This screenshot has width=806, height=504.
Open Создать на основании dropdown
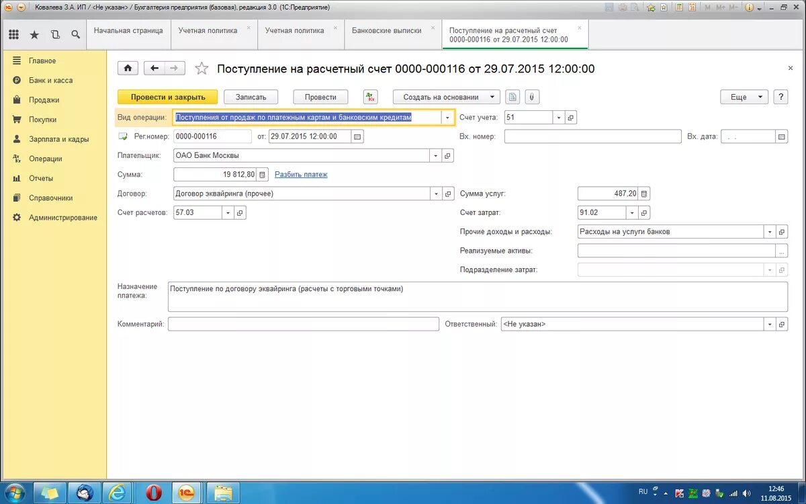point(447,97)
